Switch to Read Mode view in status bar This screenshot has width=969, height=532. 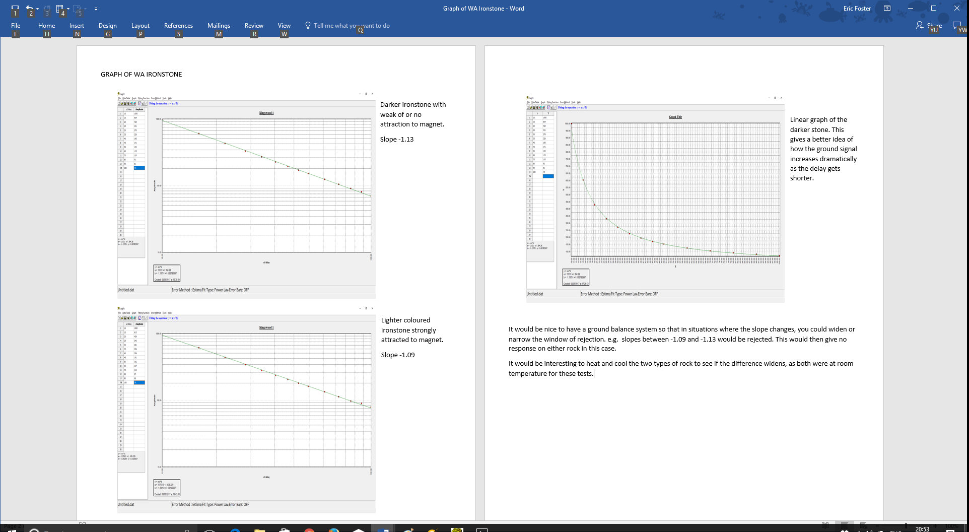tap(825, 524)
